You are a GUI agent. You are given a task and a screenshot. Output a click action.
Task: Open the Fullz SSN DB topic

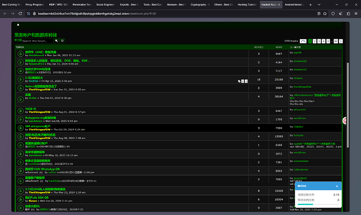[37, 198]
